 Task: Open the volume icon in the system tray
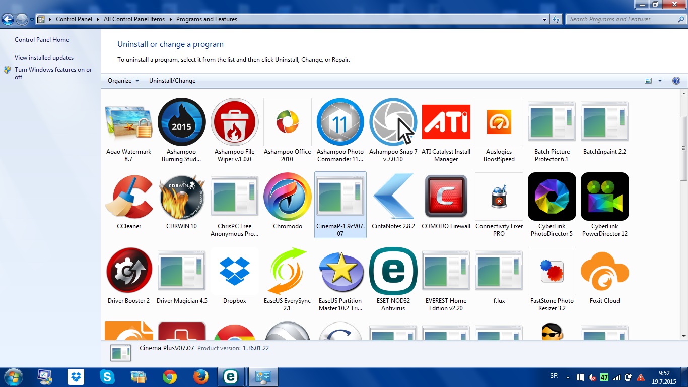(x=592, y=377)
